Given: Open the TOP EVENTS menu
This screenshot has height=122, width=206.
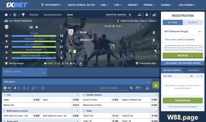Looking at the screenshot, I should tap(51, 5).
